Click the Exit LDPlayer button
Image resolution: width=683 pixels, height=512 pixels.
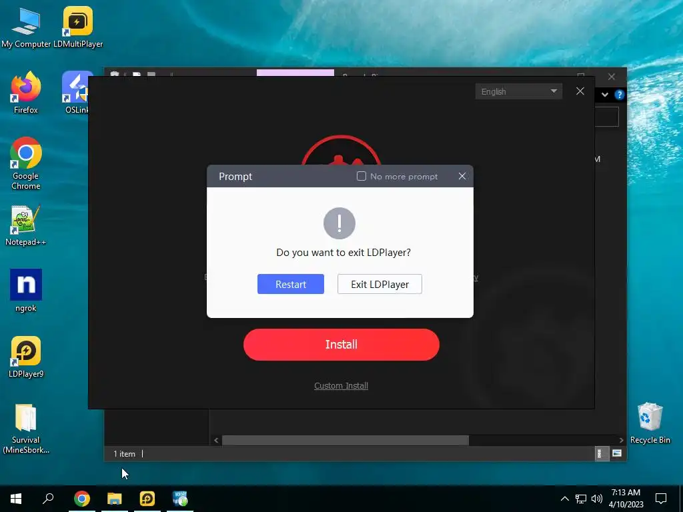click(x=380, y=284)
